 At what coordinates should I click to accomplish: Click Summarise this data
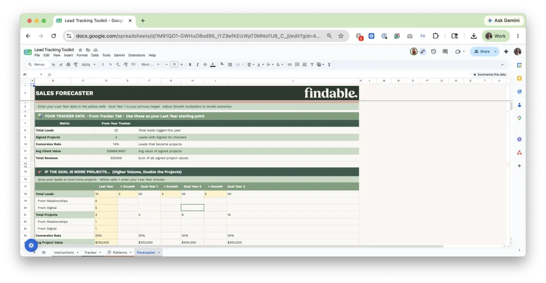click(x=489, y=75)
